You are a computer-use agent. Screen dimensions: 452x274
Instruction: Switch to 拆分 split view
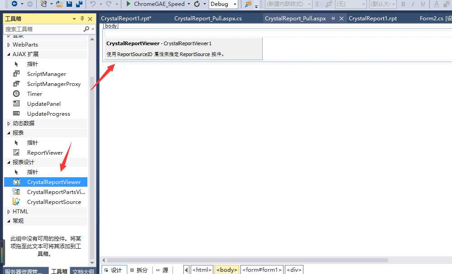point(139,270)
